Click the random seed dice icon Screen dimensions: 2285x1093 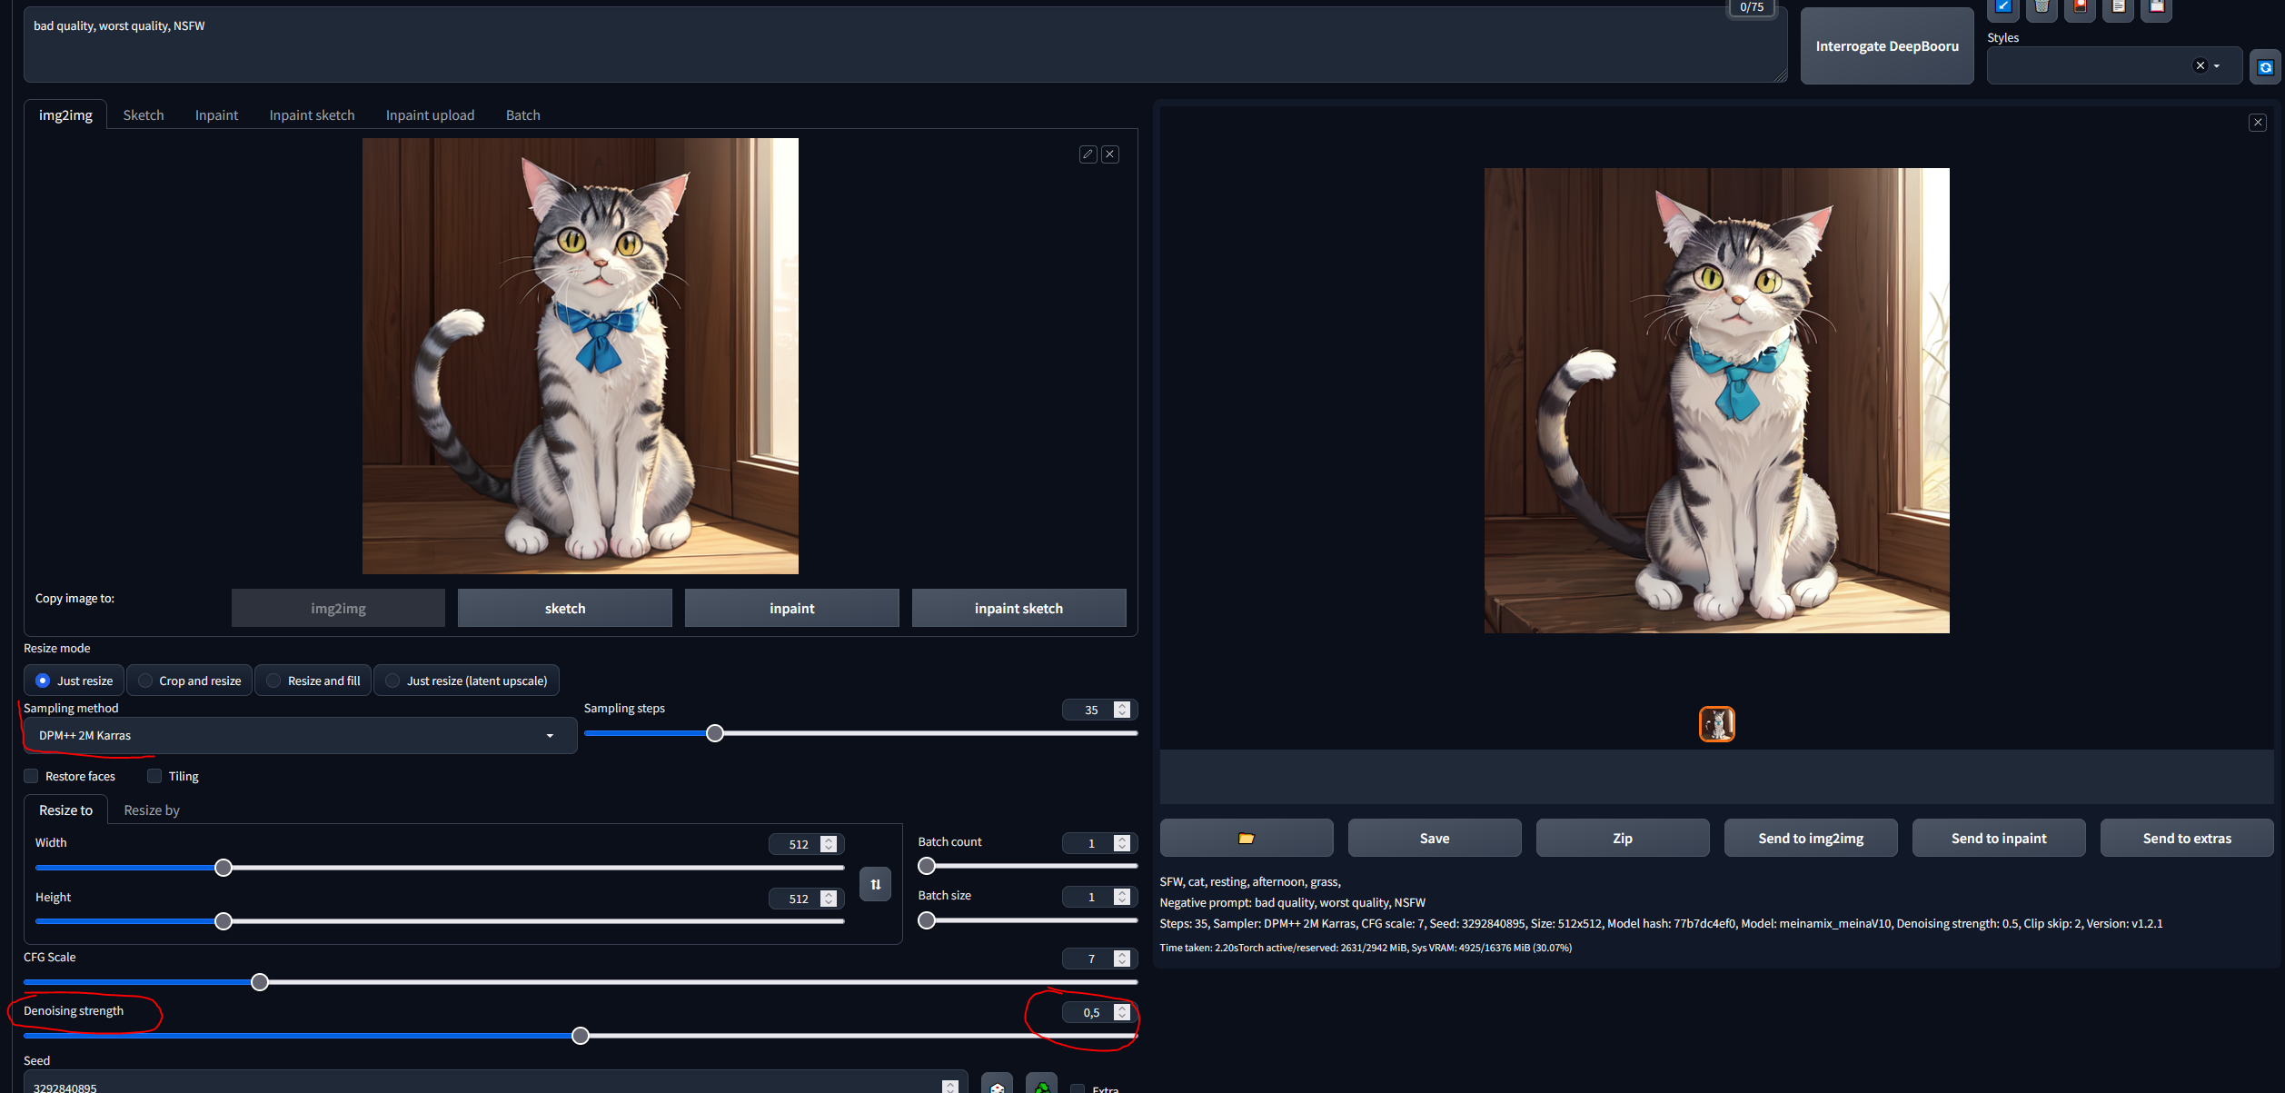point(997,1088)
